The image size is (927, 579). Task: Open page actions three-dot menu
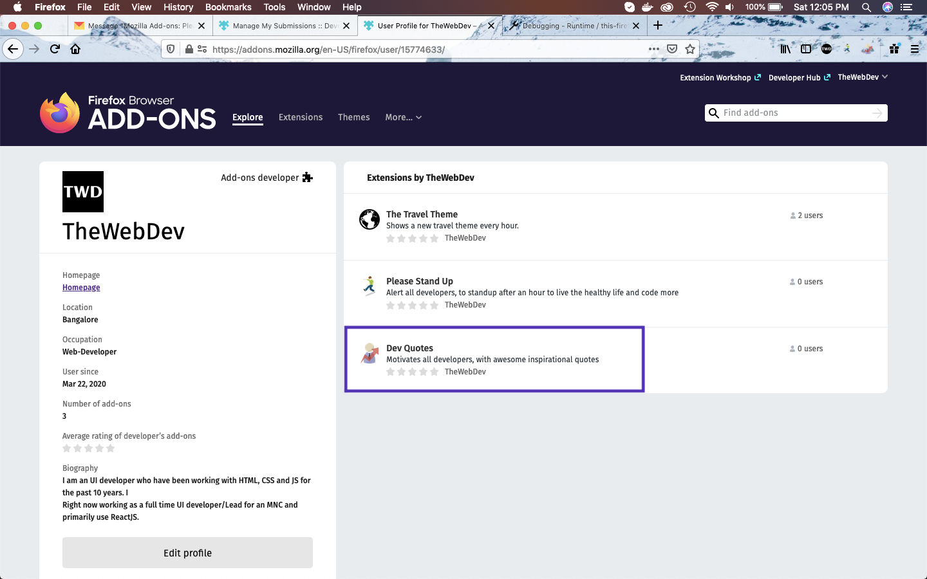click(x=654, y=49)
